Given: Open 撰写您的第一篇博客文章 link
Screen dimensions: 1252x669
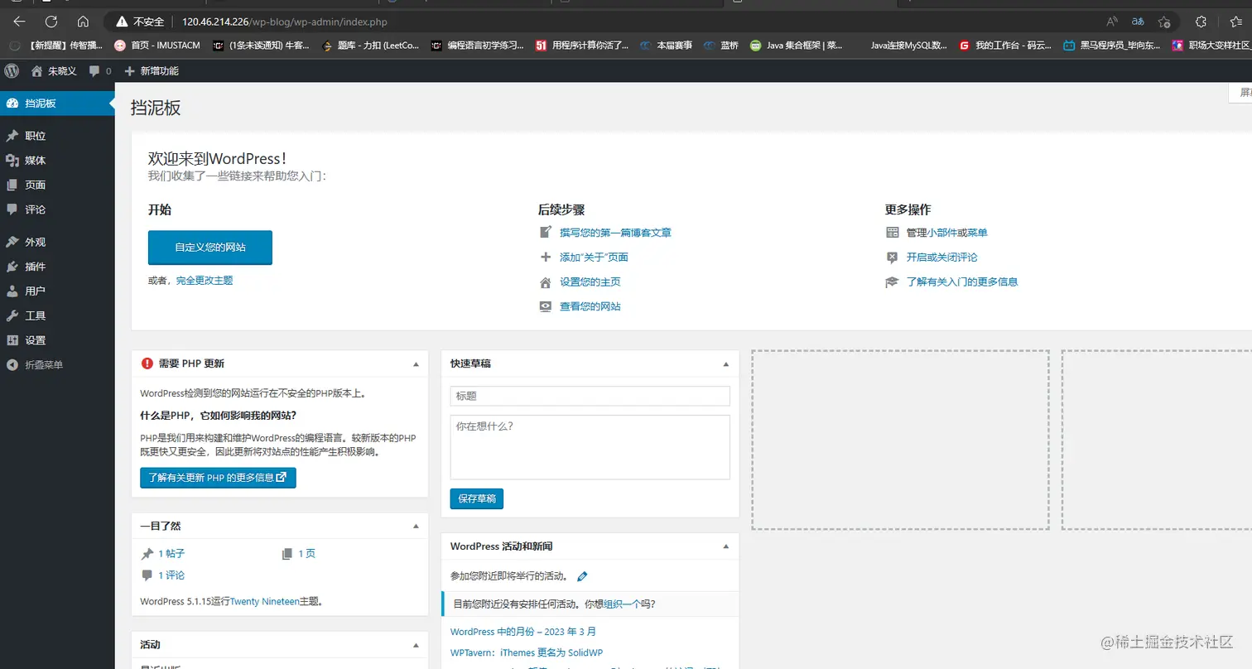Looking at the screenshot, I should [615, 233].
